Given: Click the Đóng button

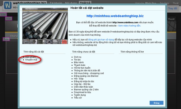Looking at the screenshot, I should (156, 103).
